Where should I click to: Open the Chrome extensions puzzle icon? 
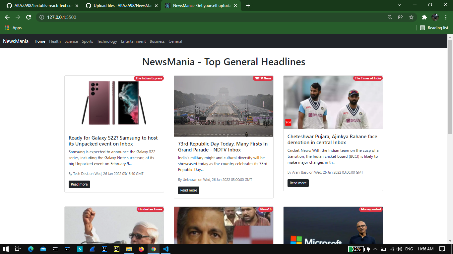point(425,17)
